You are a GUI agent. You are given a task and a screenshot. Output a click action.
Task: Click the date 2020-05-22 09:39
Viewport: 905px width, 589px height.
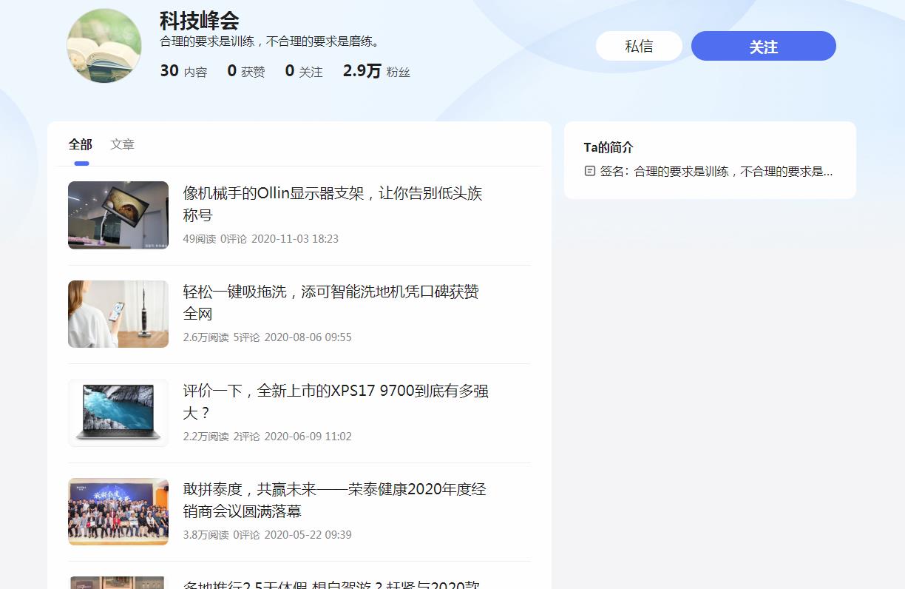point(308,535)
